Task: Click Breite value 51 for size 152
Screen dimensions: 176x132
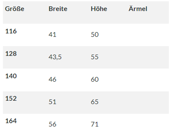Action: coord(52,102)
